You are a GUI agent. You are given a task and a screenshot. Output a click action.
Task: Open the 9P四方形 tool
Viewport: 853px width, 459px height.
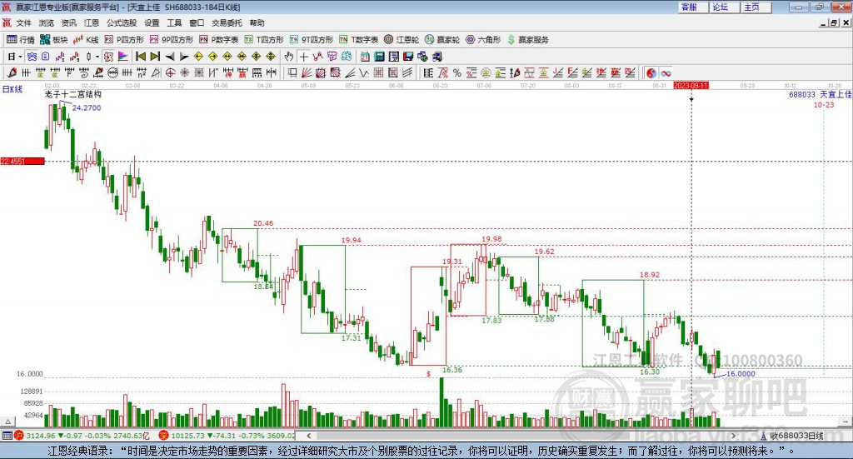(172, 40)
